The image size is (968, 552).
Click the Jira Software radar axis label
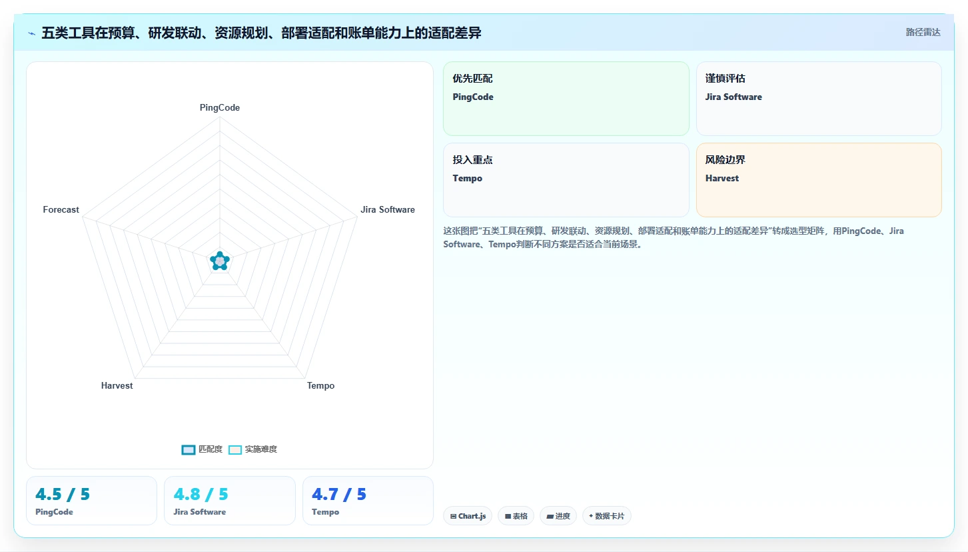point(388,209)
